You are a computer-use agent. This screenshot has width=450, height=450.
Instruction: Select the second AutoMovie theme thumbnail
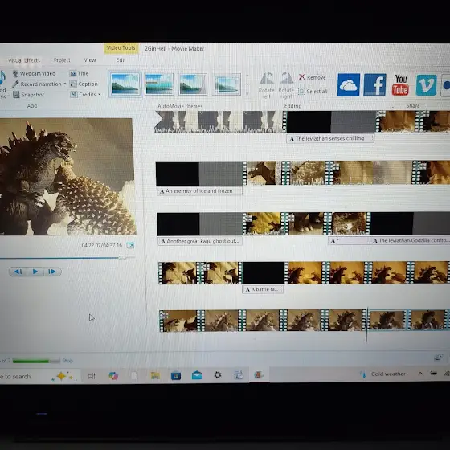tap(159, 84)
